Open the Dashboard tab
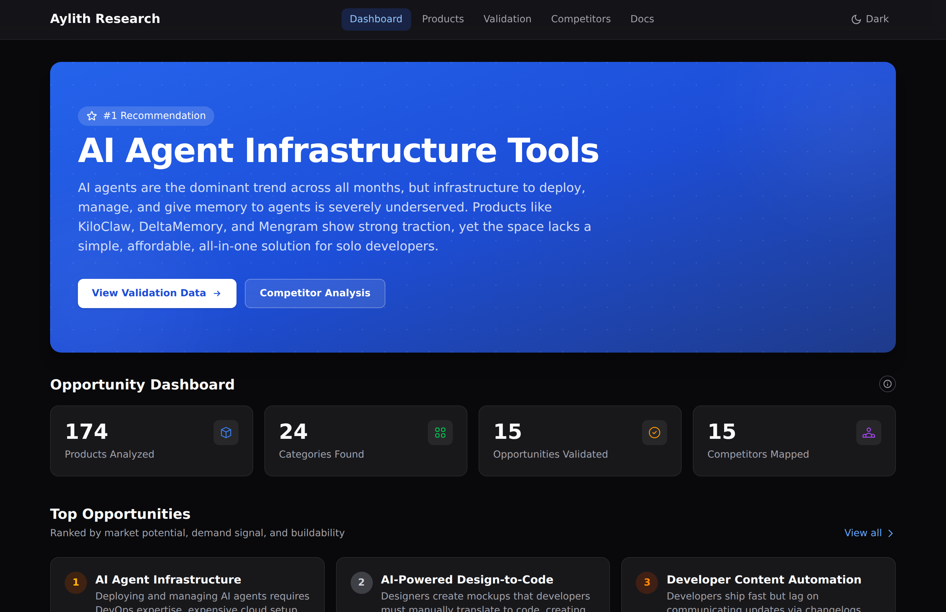This screenshot has width=946, height=612. pos(376,19)
